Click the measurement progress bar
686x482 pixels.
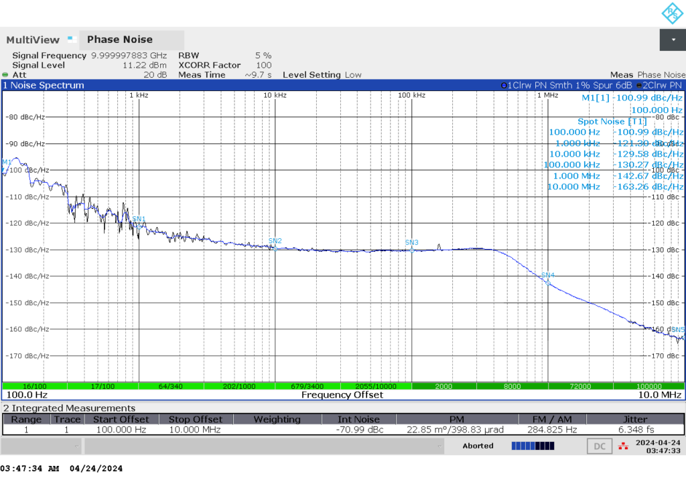(533, 446)
